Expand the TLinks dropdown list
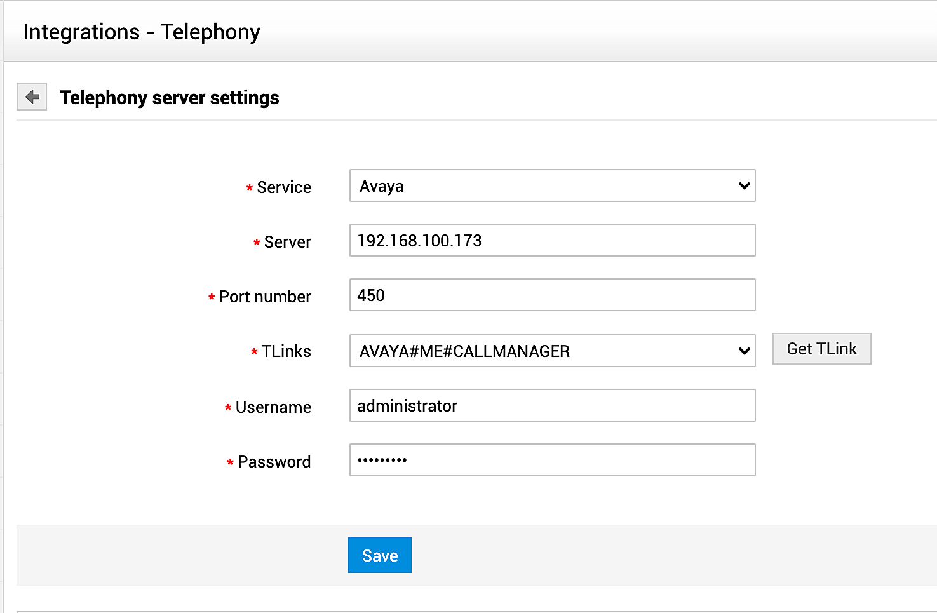The height and width of the screenshot is (613, 937). tap(540, 351)
